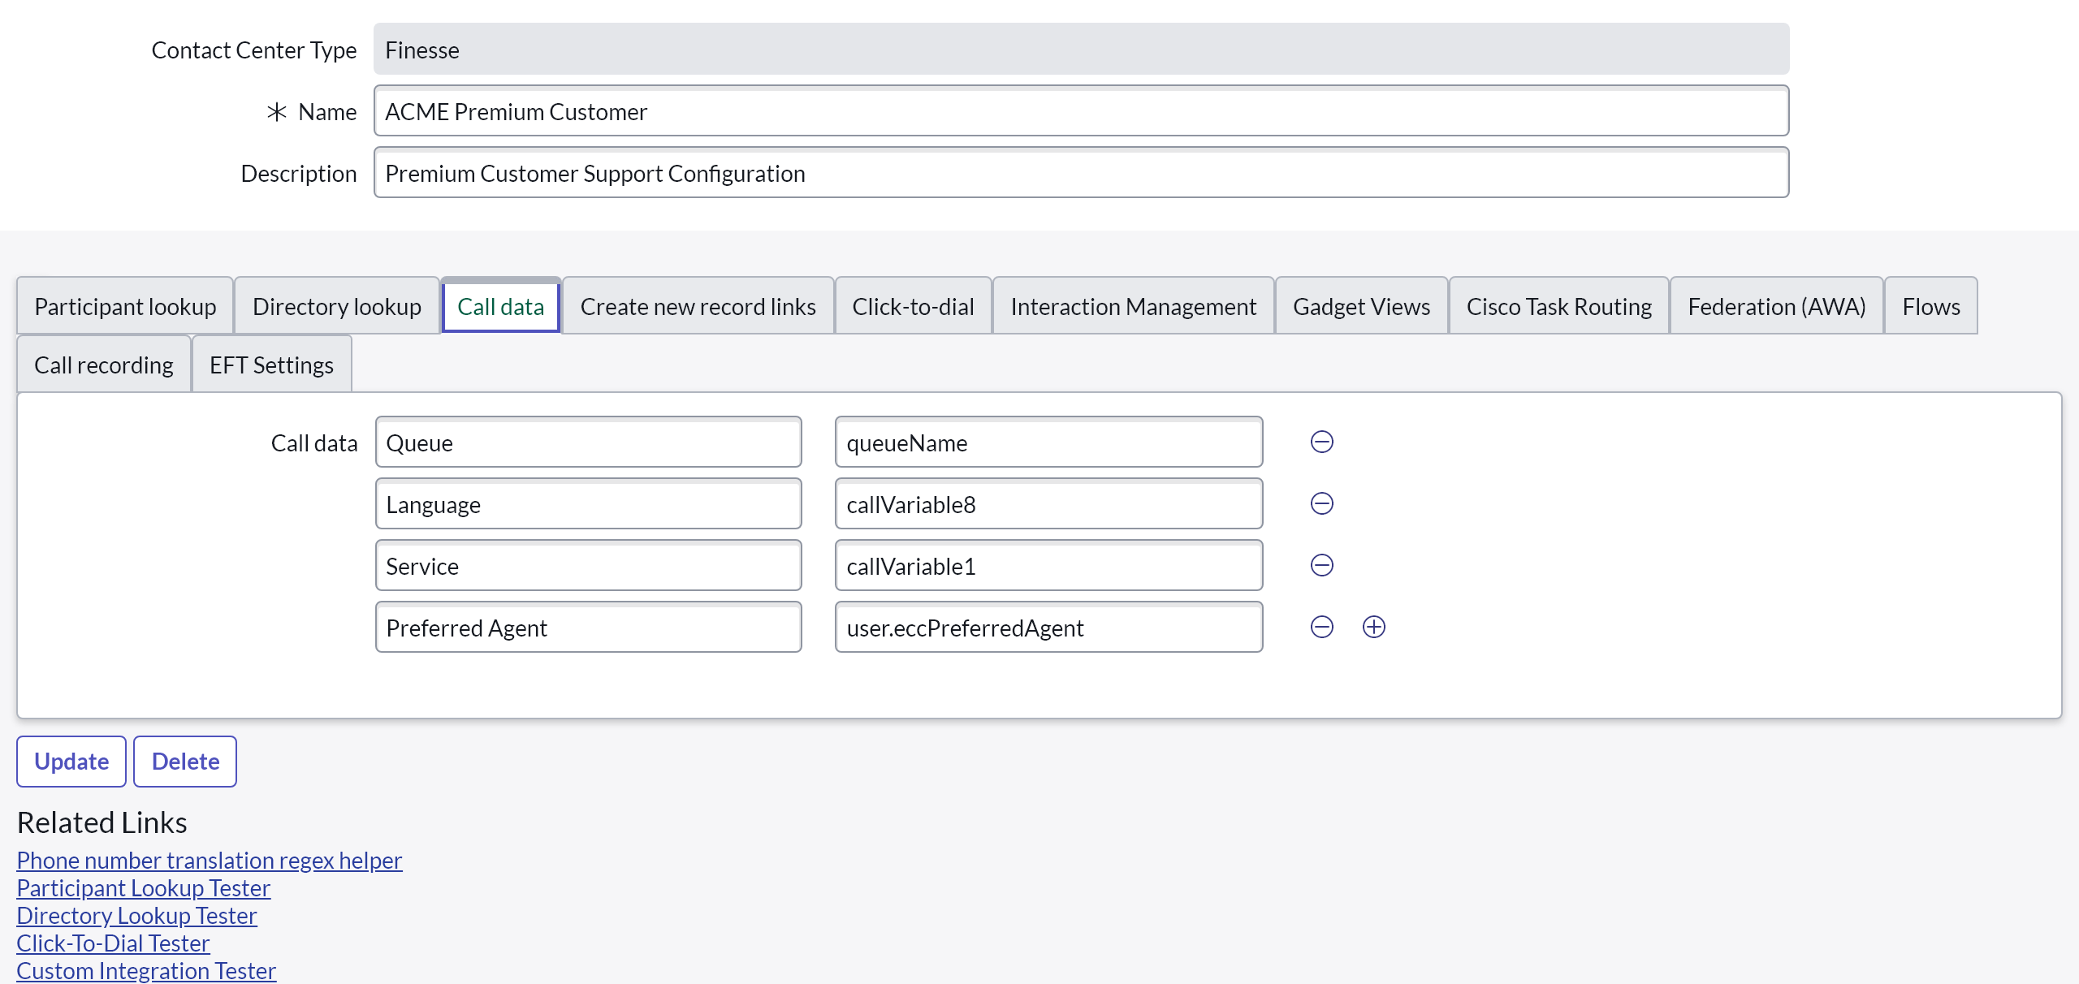Click the Preferred Agent label field
The height and width of the screenshot is (984, 2079).
[x=588, y=628]
